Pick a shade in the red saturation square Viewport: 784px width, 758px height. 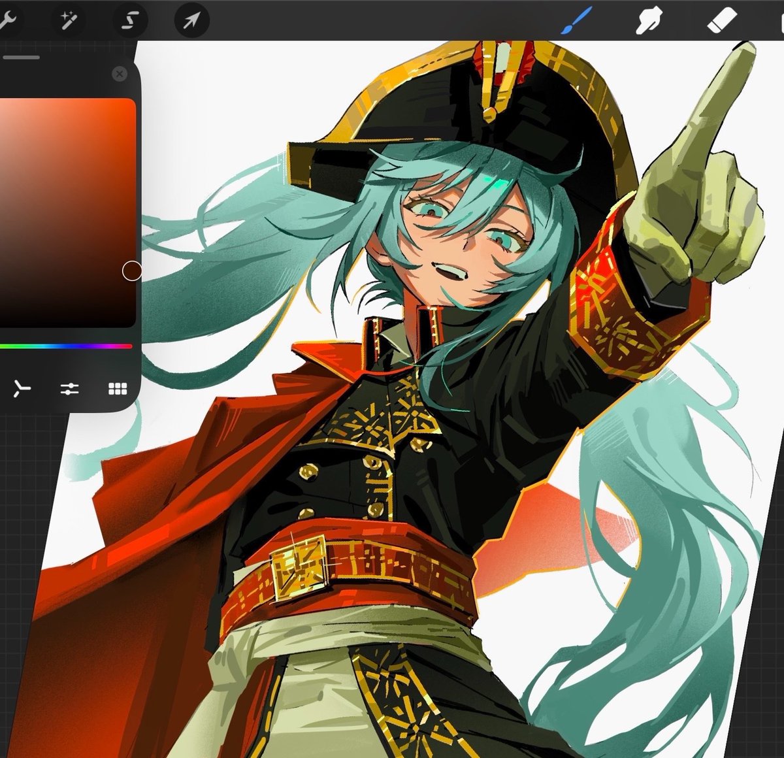tap(67, 212)
